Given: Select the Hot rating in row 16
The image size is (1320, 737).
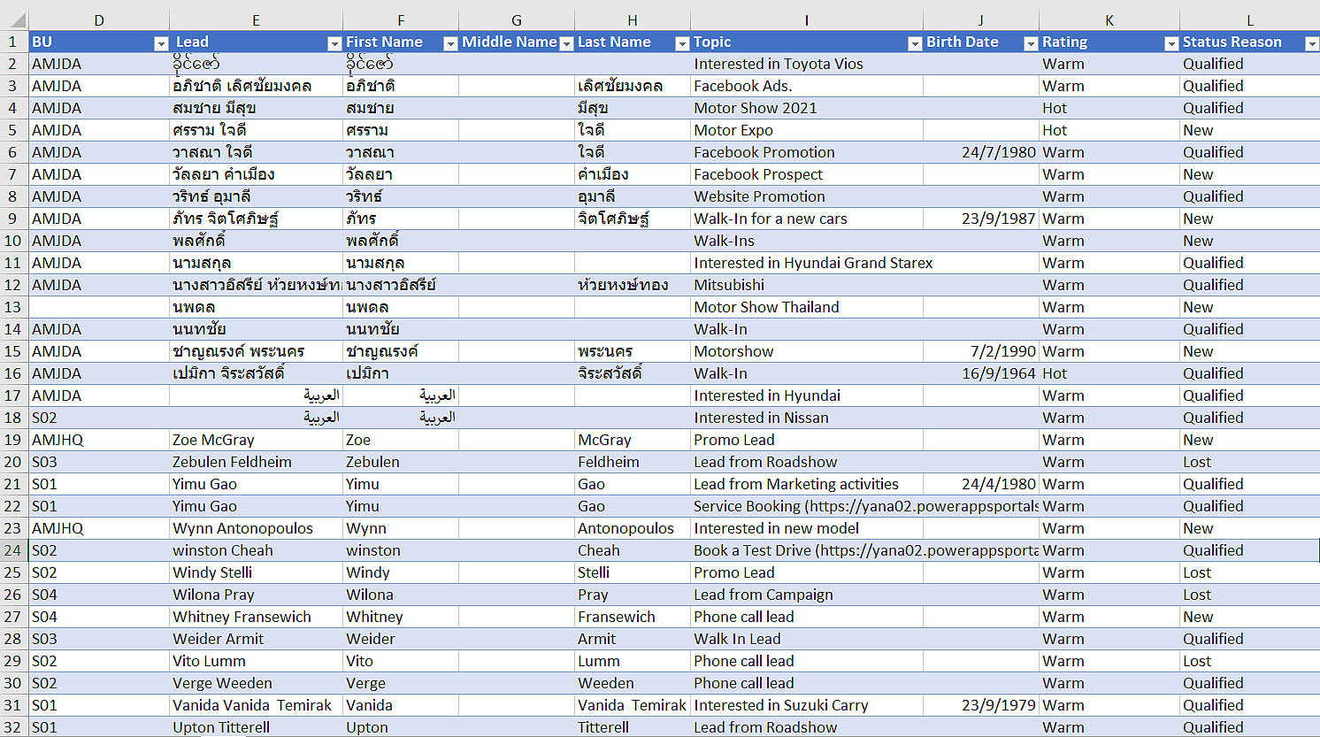Looking at the screenshot, I should (1109, 373).
